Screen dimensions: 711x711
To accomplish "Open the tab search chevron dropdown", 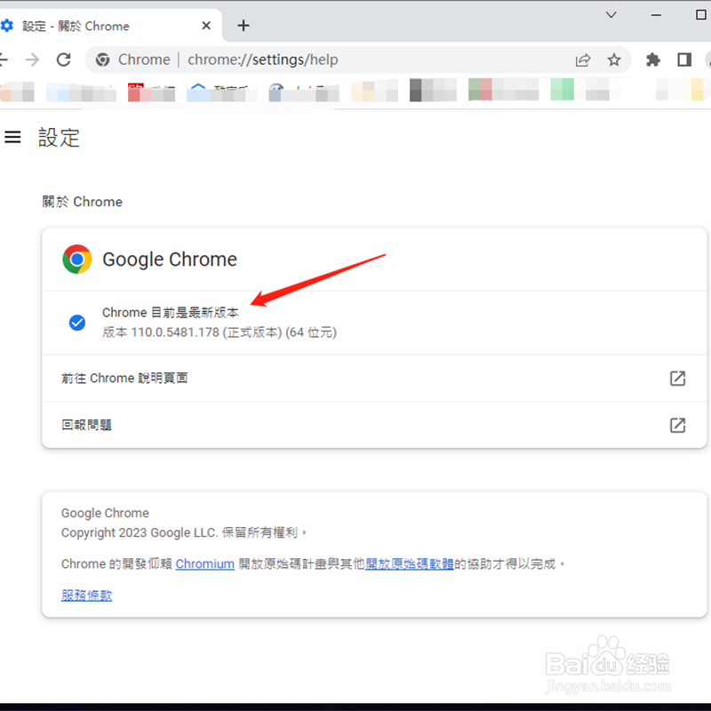I will point(611,15).
